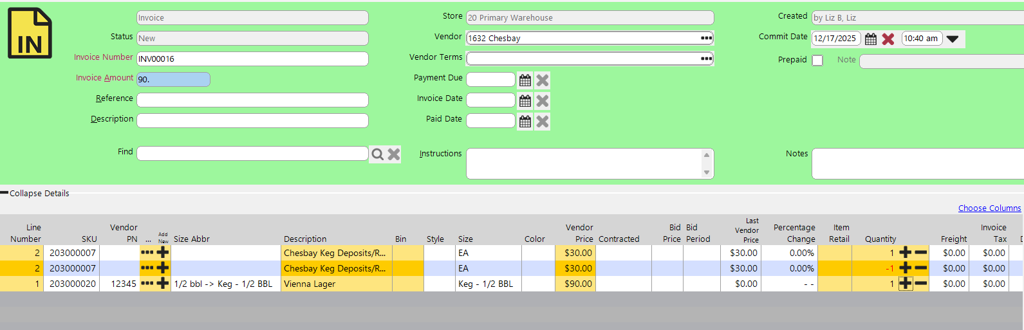Open the Invoice Date calendar picker
This screenshot has width=1024, height=330.
[525, 101]
